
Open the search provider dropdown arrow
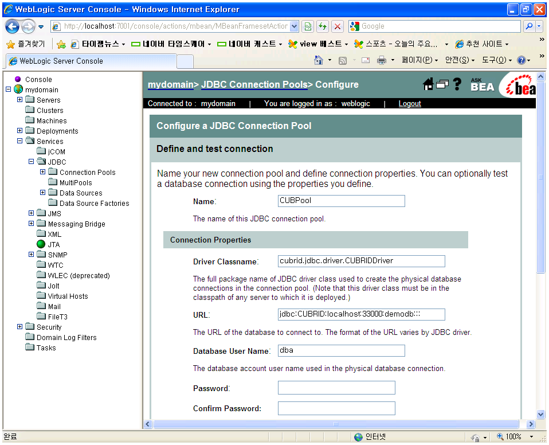540,26
